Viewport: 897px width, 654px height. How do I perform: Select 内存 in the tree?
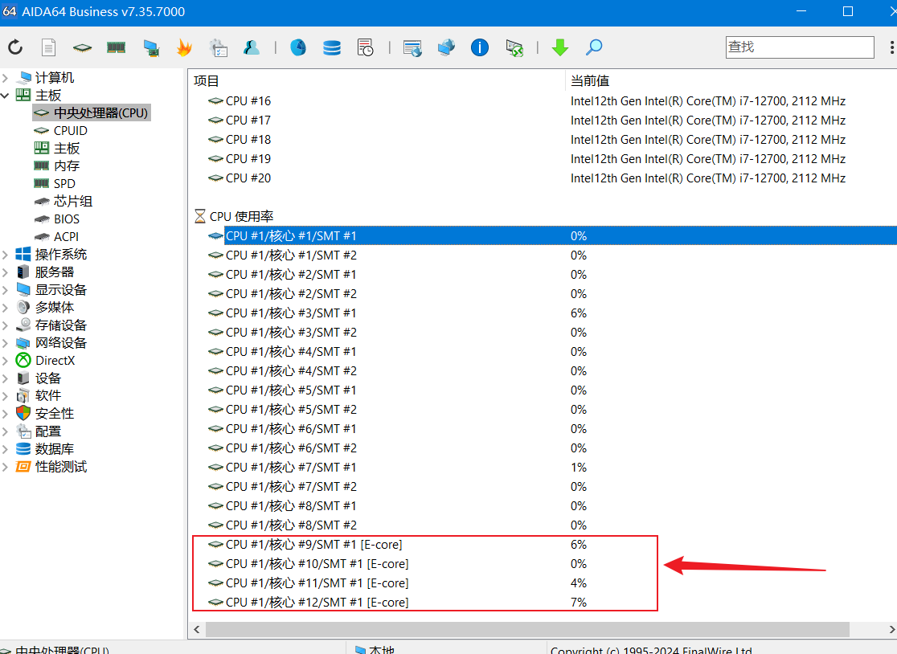tap(67, 166)
